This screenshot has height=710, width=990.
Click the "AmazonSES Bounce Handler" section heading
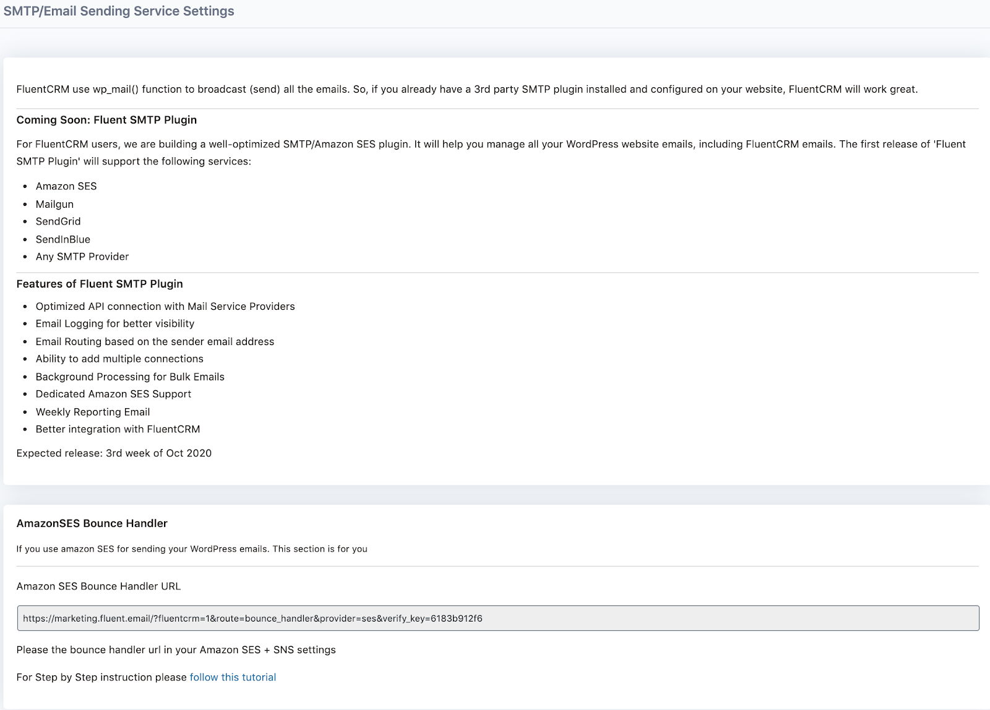pyautogui.click(x=92, y=523)
